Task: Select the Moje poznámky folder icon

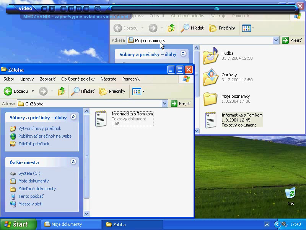Action: (x=210, y=99)
